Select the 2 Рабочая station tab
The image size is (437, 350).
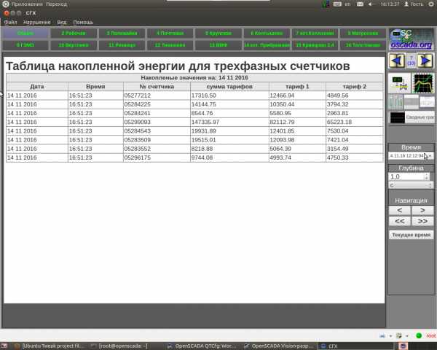point(72,33)
